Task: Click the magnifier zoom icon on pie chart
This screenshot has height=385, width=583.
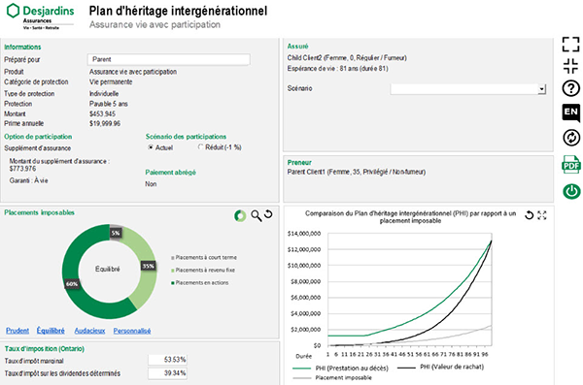Action: 256,215
